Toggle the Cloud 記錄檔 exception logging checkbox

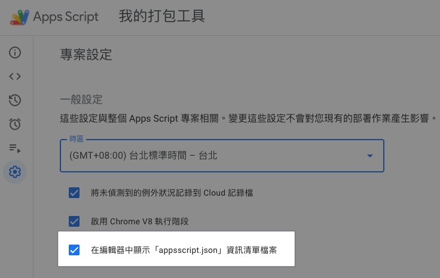click(74, 193)
